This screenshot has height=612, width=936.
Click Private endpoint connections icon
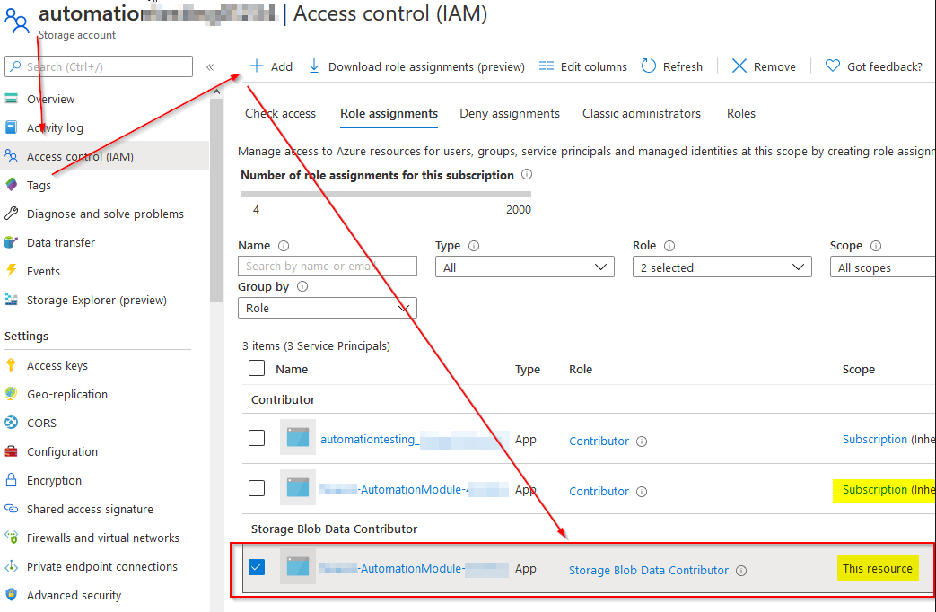click(x=12, y=566)
